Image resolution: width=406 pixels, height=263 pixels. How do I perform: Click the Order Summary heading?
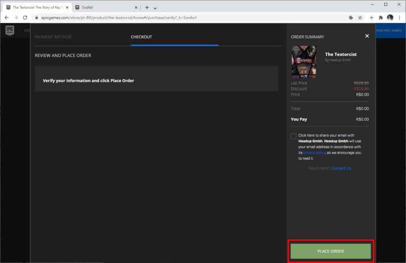(307, 37)
